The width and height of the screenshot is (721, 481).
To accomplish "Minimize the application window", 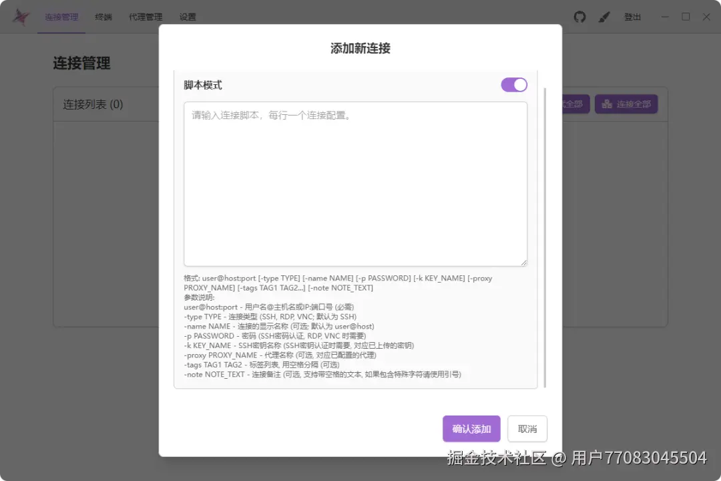I will tap(665, 17).
